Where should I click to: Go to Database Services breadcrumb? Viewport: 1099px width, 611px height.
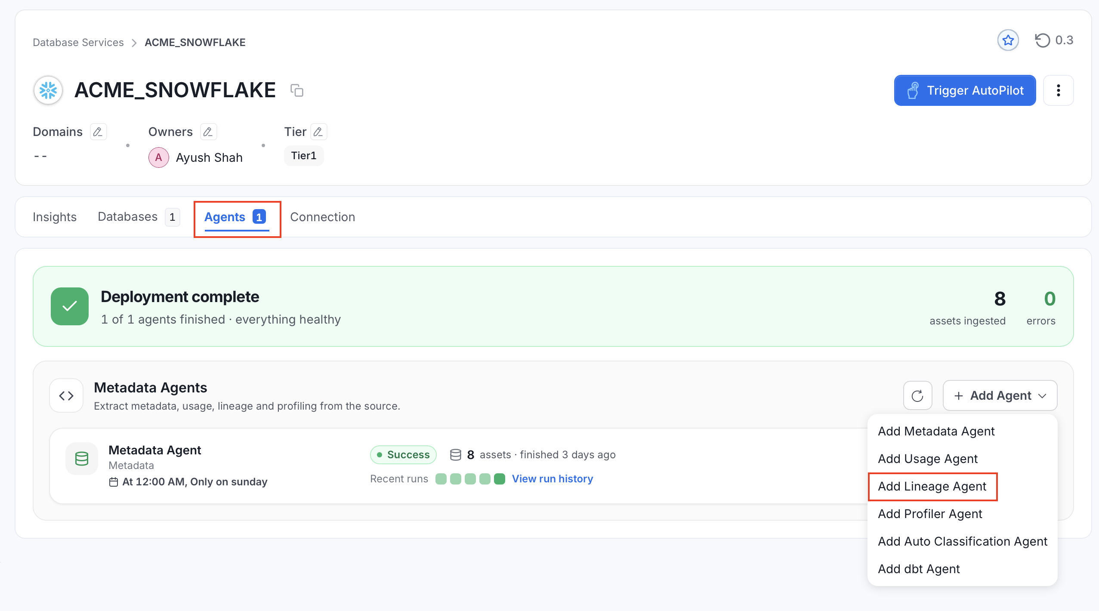[78, 43]
